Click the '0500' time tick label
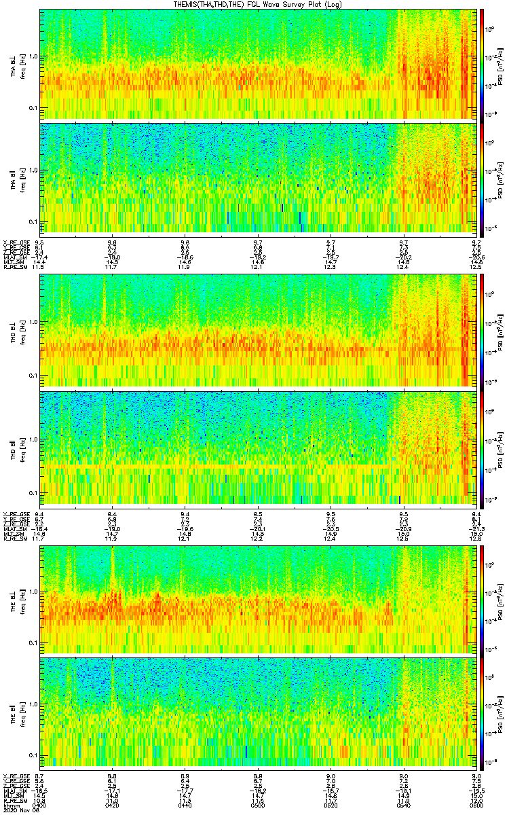Image resolution: width=509 pixels, height=815 pixels. (x=258, y=806)
